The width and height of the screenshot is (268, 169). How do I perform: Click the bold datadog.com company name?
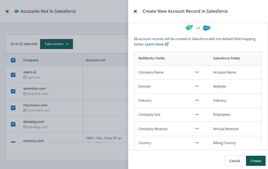coord(34,122)
